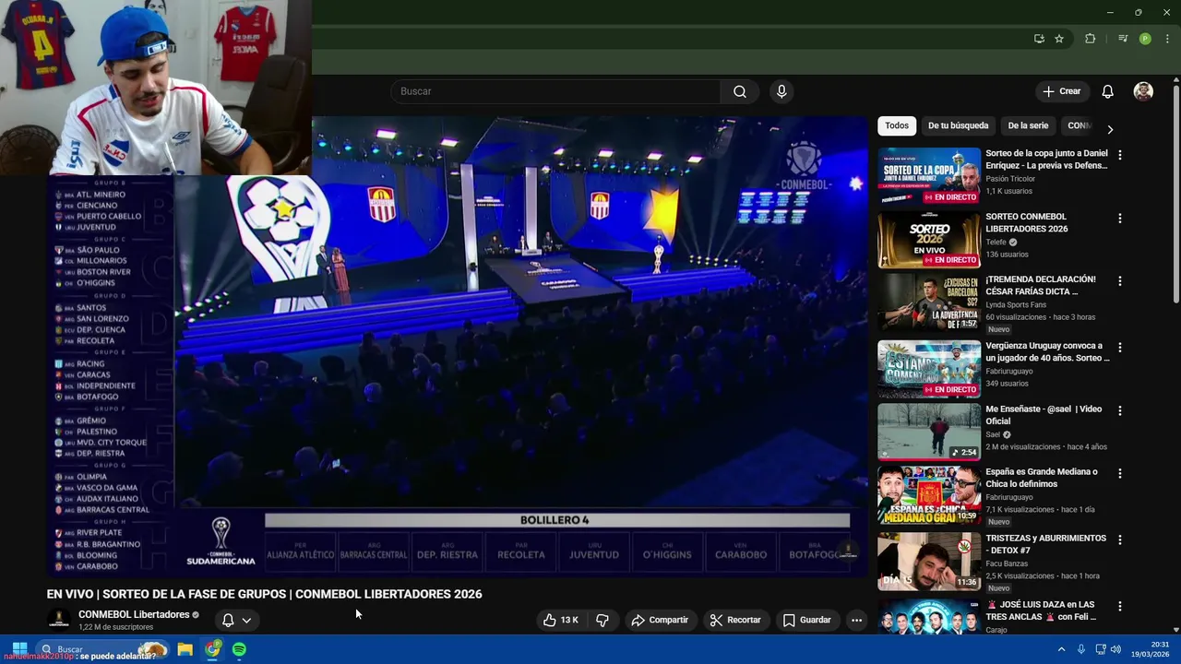1181x664 pixels.
Task: Open options menu for TRISTEZAS Y ABURRIMIENTOS video
Action: (1119, 539)
